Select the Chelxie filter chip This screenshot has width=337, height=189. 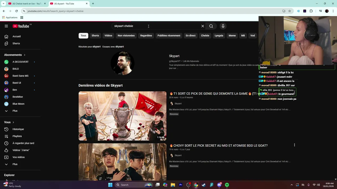(205, 36)
